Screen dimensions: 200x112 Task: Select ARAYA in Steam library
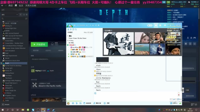click(x=7, y=31)
